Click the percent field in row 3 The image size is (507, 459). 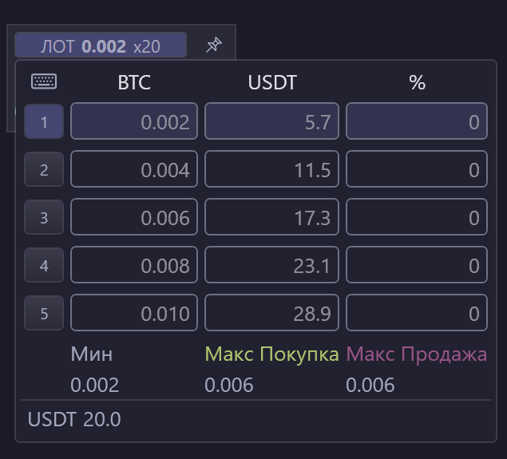coord(416,217)
